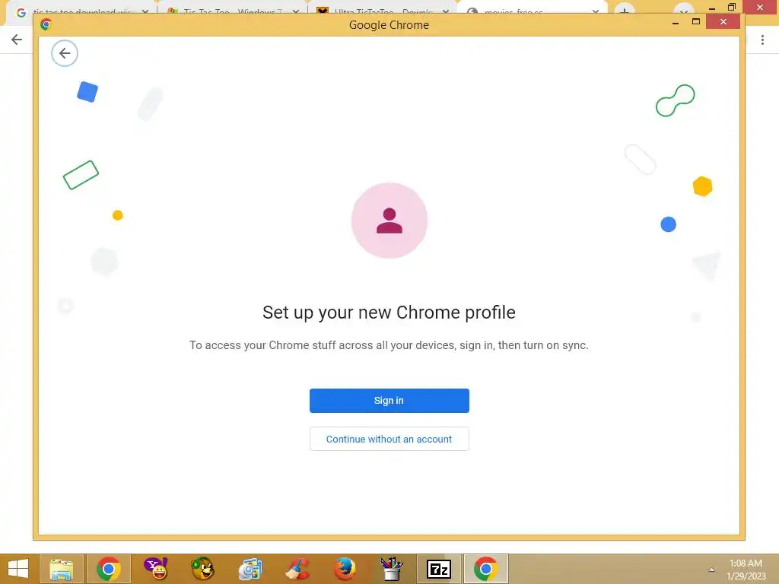Choose Continue without an account
779x584 pixels.
point(389,439)
